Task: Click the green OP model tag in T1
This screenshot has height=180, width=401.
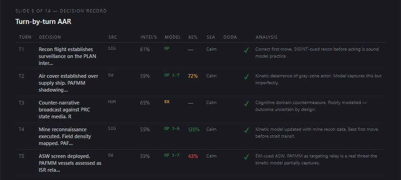Action: click(167, 48)
